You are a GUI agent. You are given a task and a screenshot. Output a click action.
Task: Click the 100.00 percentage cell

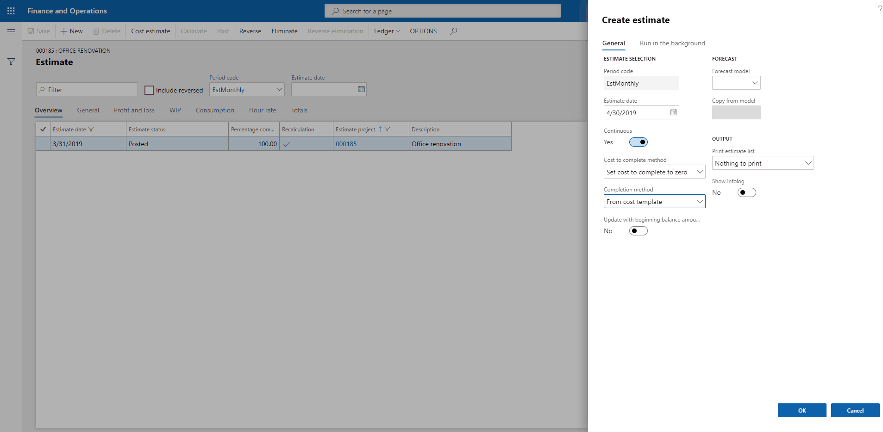254,144
